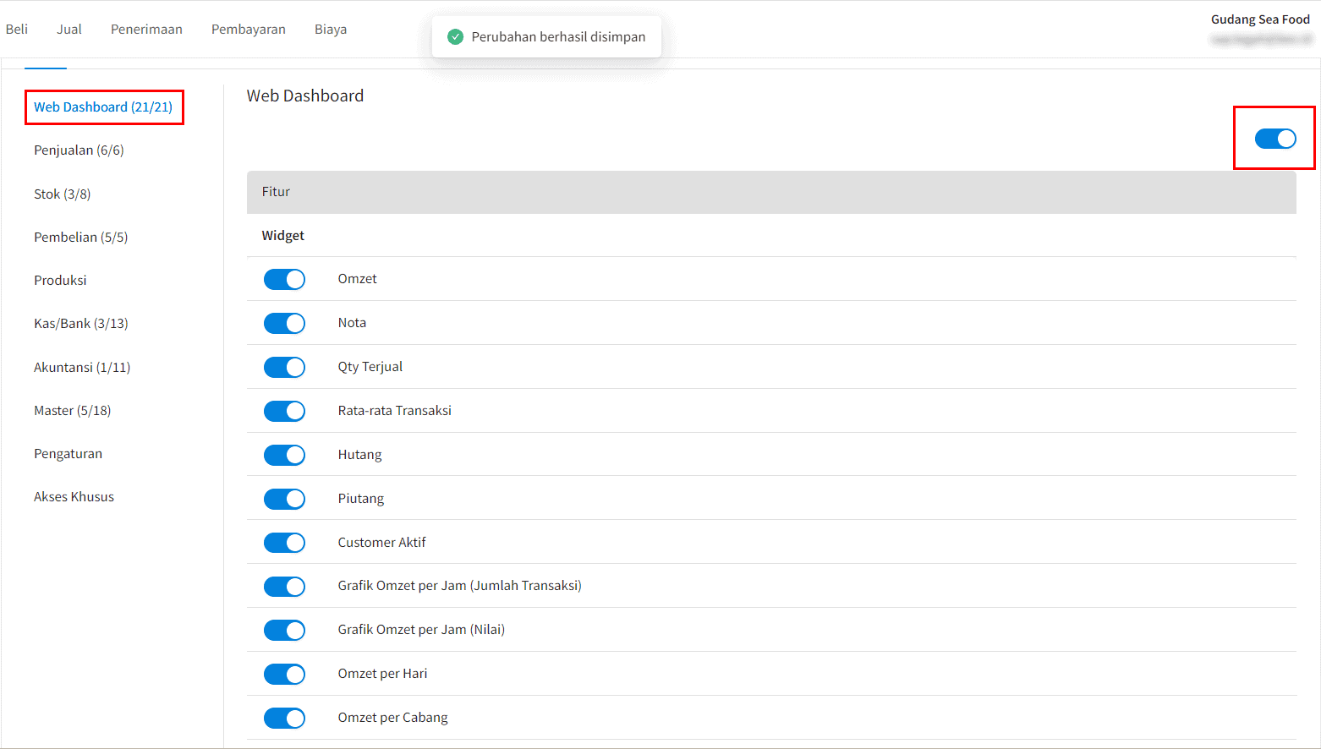Open the Akuntansi (1/11) section
1321x749 pixels.
[82, 368]
